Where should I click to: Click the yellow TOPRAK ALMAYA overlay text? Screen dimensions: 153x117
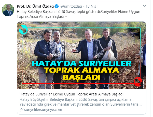point(81,70)
